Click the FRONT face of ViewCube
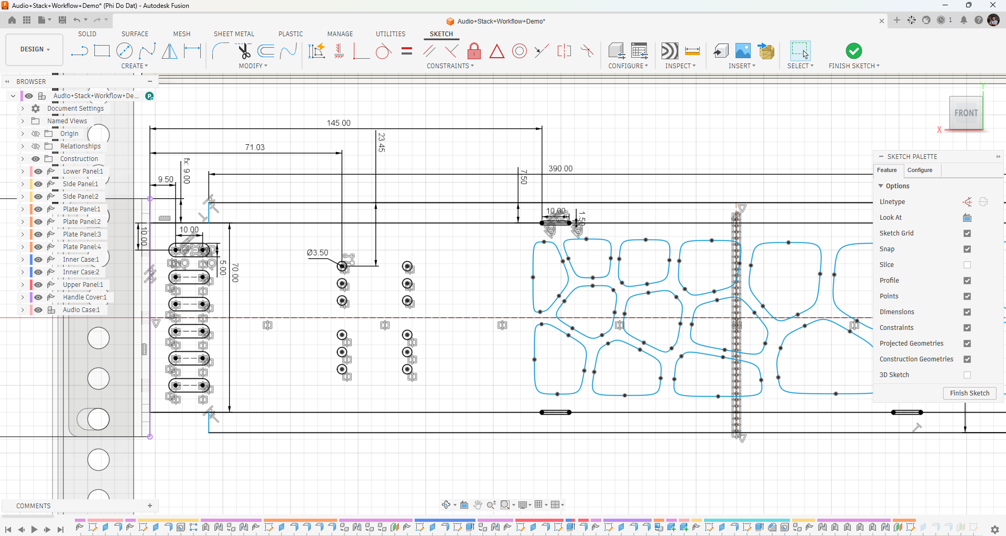This screenshot has height=536, width=1006. click(x=966, y=113)
